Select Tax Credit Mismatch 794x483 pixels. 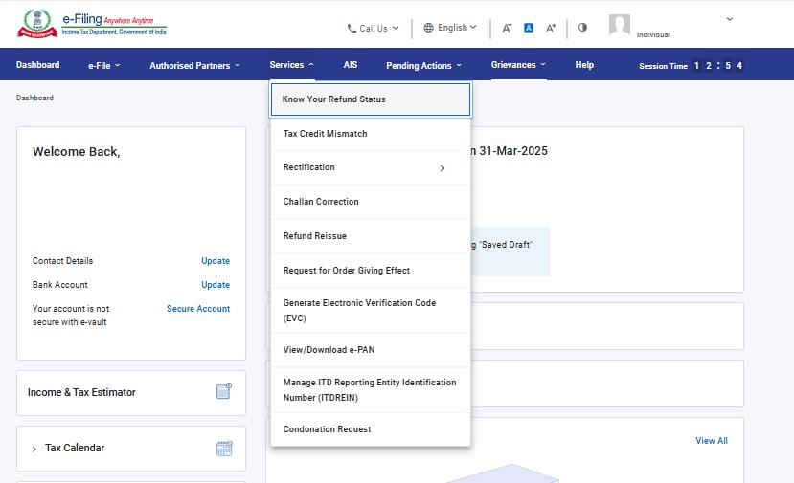371,134
